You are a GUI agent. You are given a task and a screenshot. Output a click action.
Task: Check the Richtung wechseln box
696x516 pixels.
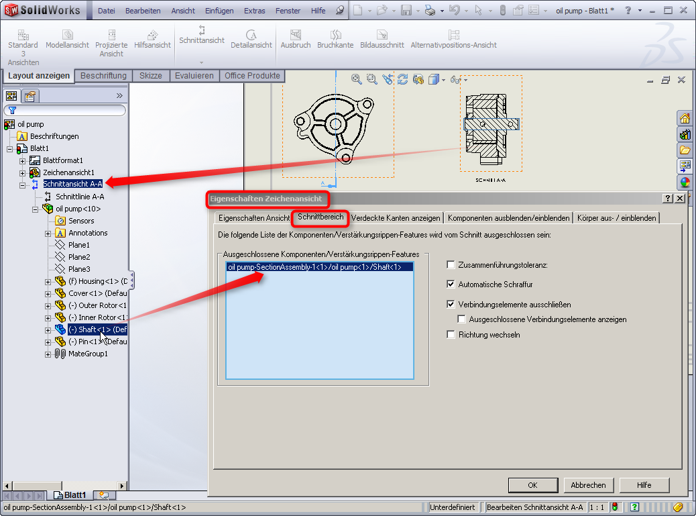point(451,335)
